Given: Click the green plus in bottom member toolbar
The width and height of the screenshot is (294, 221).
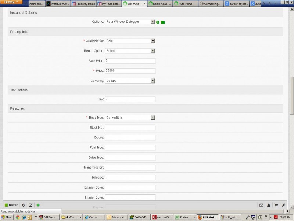Looking at the screenshot, I should click(x=38, y=205).
